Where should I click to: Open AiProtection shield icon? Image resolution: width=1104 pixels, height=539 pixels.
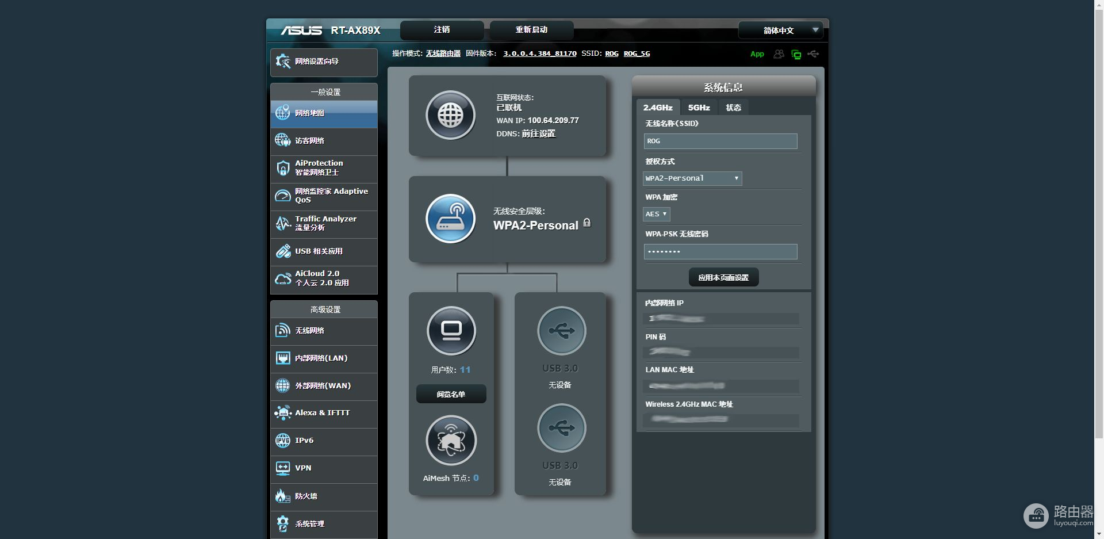[x=282, y=168]
